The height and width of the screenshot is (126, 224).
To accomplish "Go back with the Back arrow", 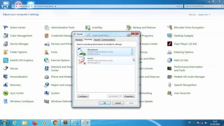I will (x=2, y=6).
